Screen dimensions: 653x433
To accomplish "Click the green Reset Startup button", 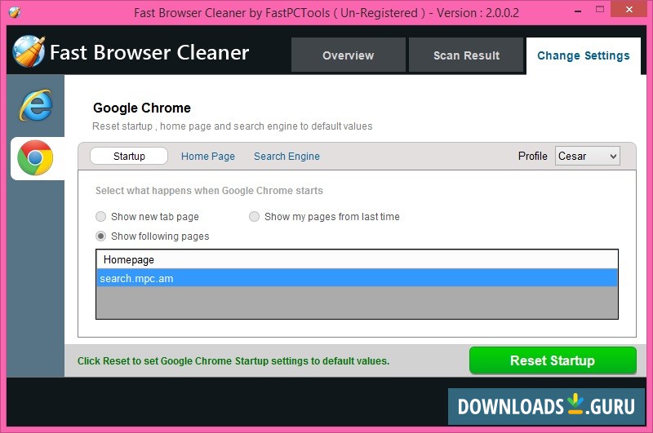I will pos(553,360).
